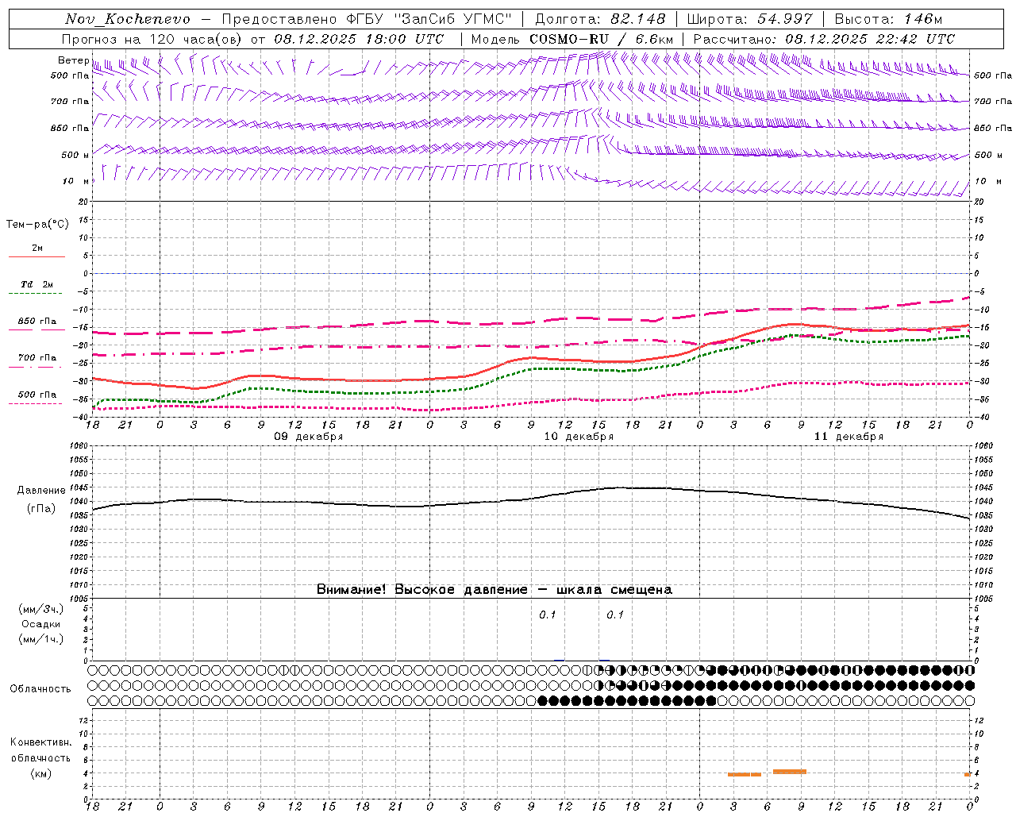Click the "Конвективн." convective cloud label
The width and height of the screenshot is (1016, 813).
[x=41, y=742]
